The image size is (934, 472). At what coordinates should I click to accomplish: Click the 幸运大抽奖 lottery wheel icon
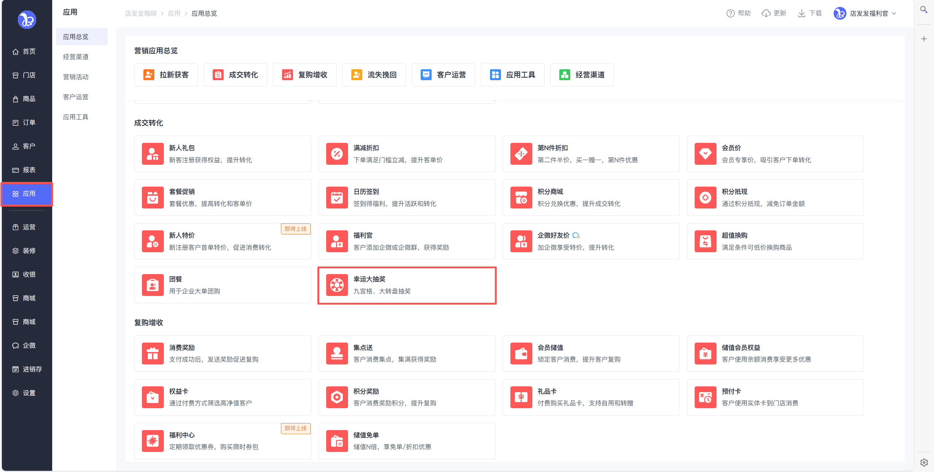coord(336,285)
